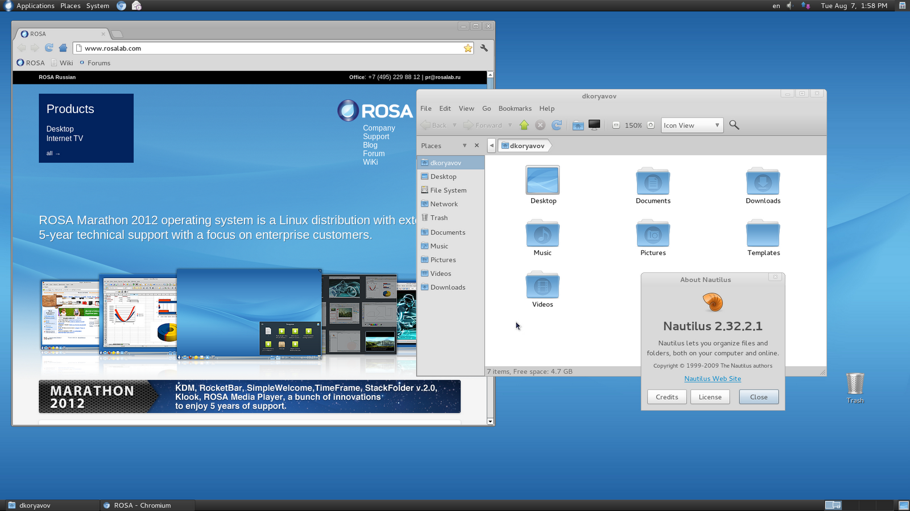Open the Forums bookmark in Chromium

(95, 63)
